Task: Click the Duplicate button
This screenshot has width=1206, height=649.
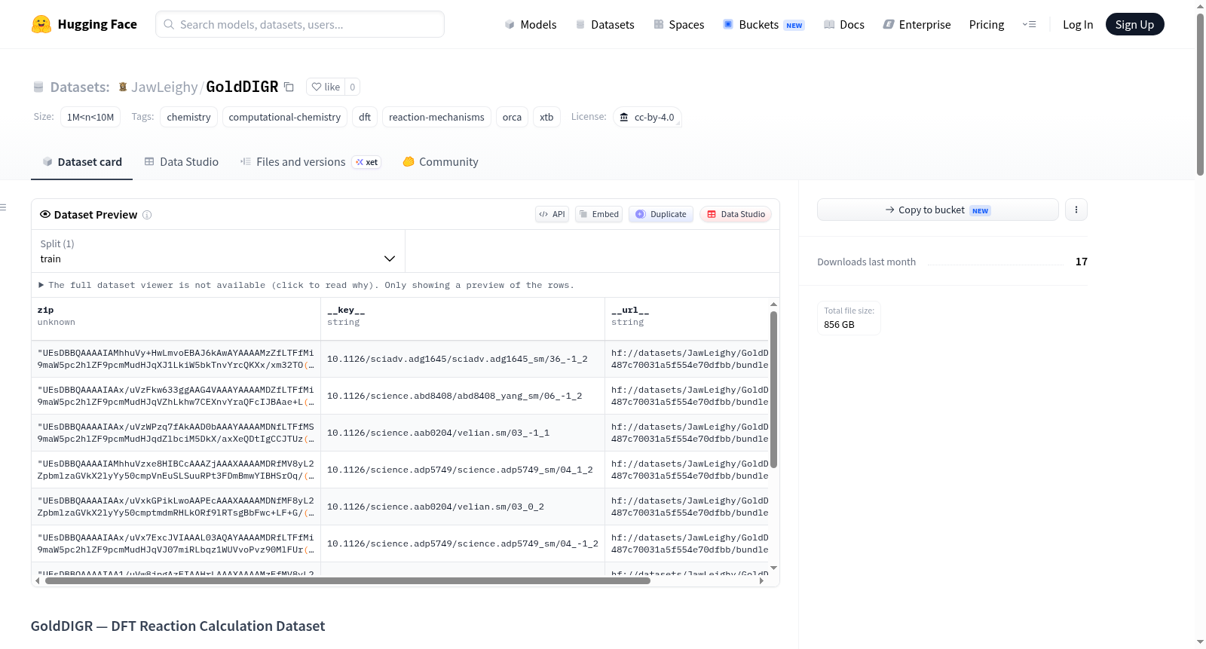Action: point(661,214)
